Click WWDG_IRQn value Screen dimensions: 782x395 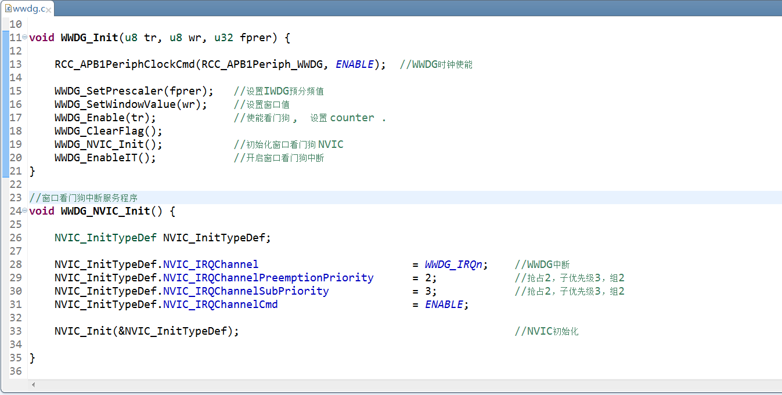point(453,264)
